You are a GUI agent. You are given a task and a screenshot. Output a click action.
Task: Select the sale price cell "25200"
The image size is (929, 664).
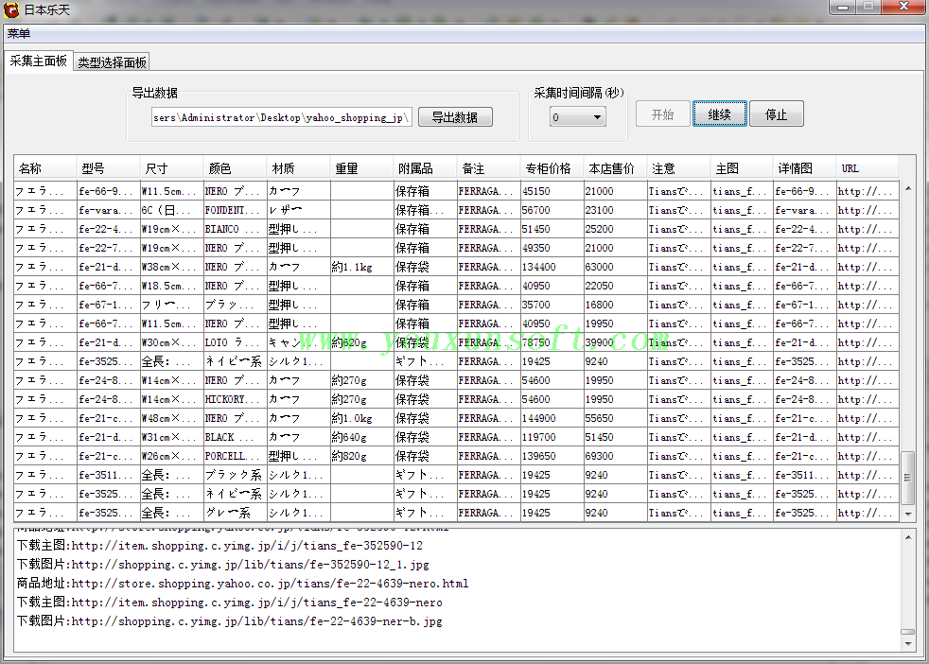[x=616, y=229]
